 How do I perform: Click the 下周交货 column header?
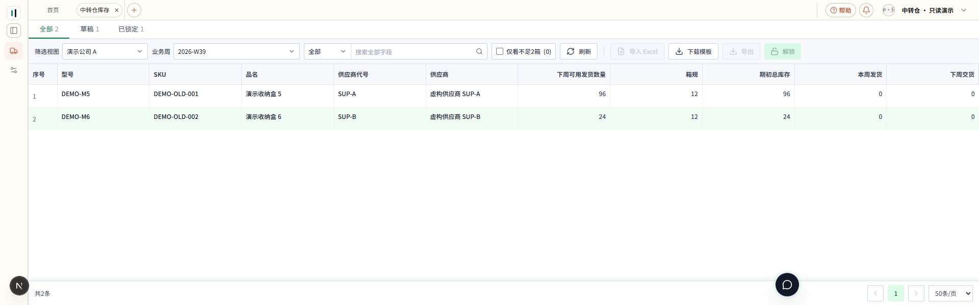click(933, 74)
